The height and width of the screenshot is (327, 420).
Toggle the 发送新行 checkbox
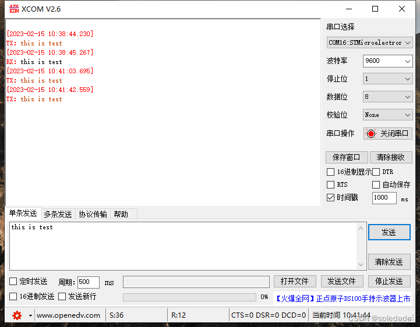(x=62, y=296)
